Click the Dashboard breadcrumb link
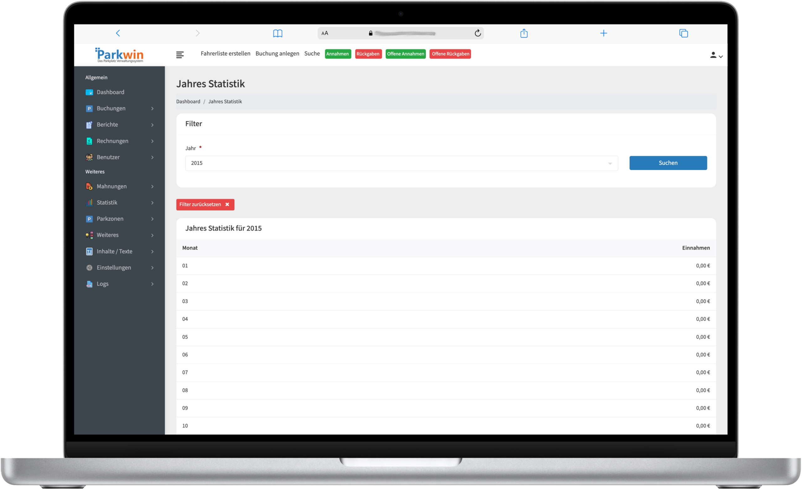The image size is (802, 490). tap(188, 102)
